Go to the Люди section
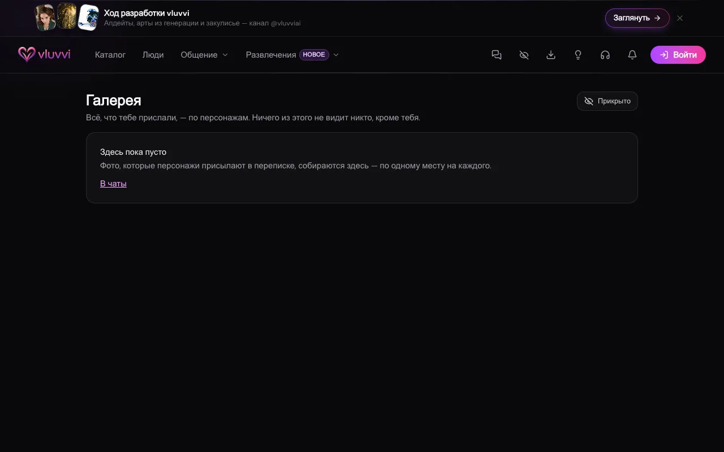This screenshot has height=452, width=724. (x=153, y=55)
